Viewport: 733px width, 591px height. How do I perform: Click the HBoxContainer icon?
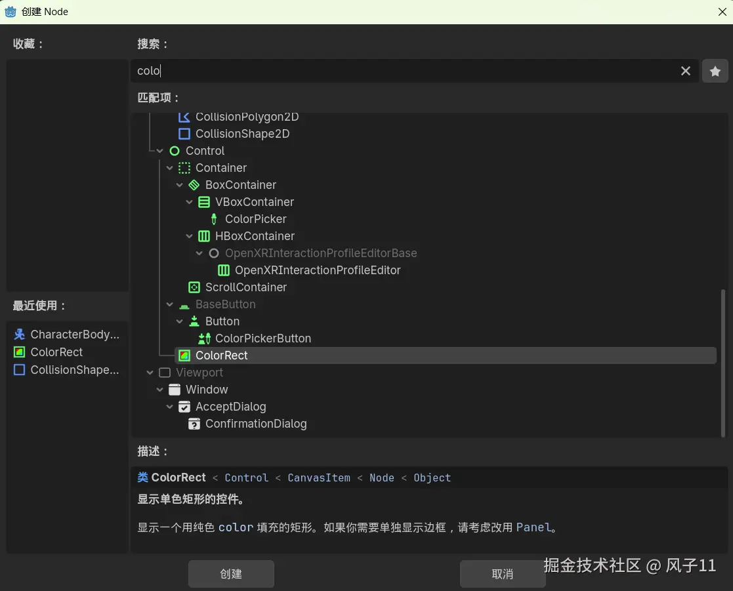click(x=204, y=236)
